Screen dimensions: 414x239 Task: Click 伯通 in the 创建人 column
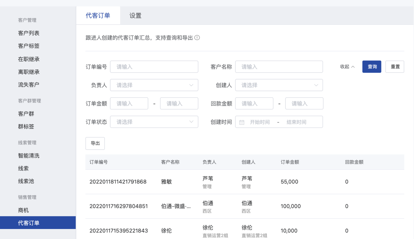coord(247,203)
